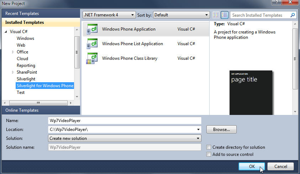Click the tree vertical scrollbar thumb
This screenshot has height=174, width=300.
coord(77,52)
